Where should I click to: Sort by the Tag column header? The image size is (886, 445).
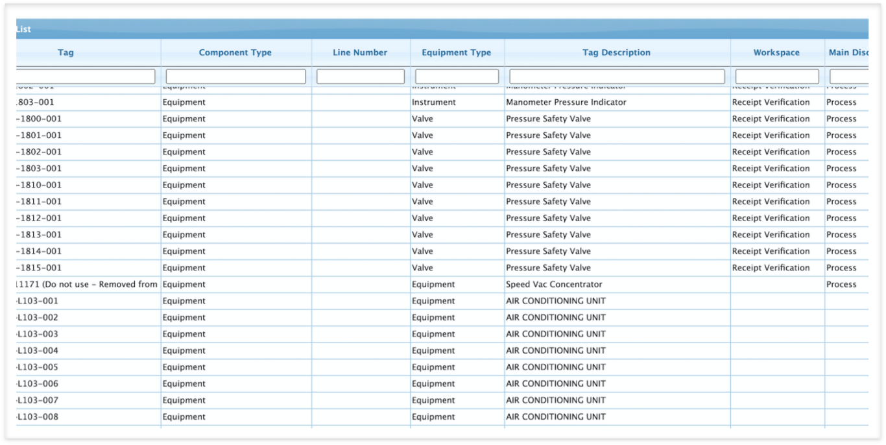coord(66,53)
